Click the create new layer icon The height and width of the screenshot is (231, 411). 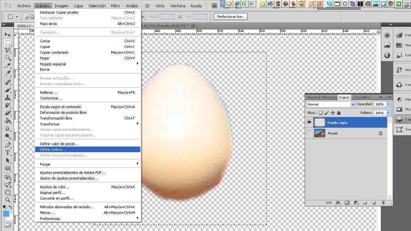tap(374, 203)
